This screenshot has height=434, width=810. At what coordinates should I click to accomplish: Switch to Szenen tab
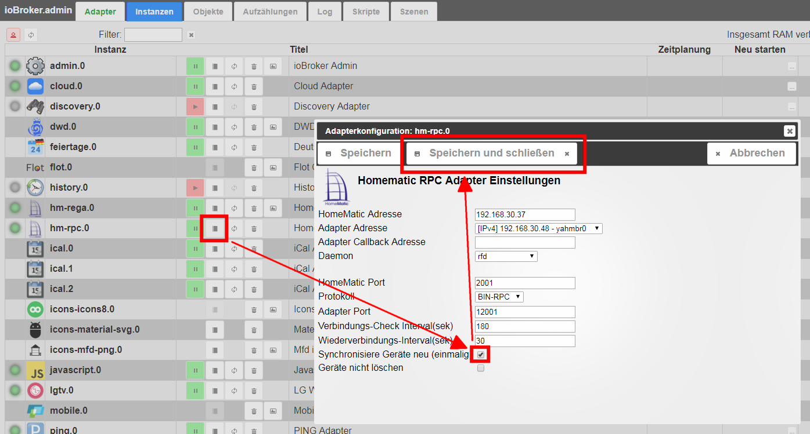point(414,12)
